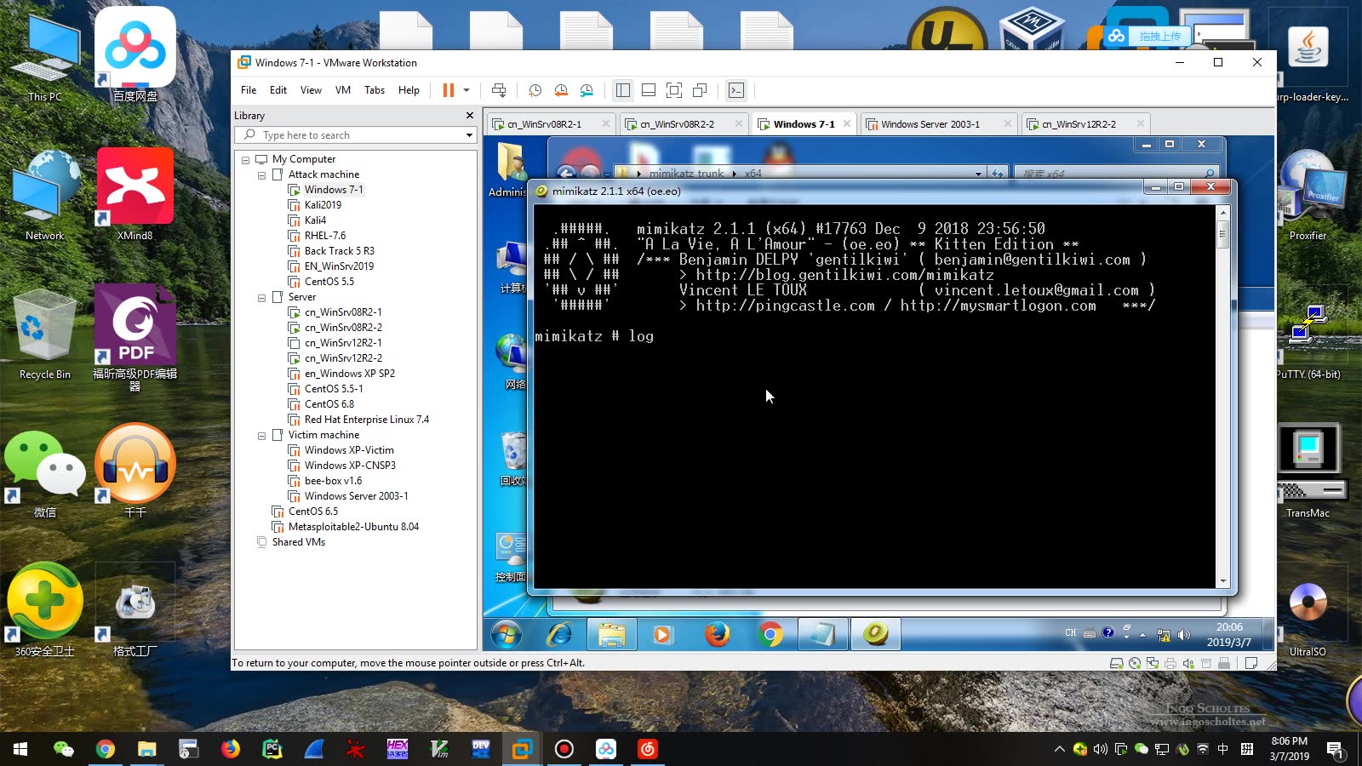Collapse the Server folder

coord(262,298)
